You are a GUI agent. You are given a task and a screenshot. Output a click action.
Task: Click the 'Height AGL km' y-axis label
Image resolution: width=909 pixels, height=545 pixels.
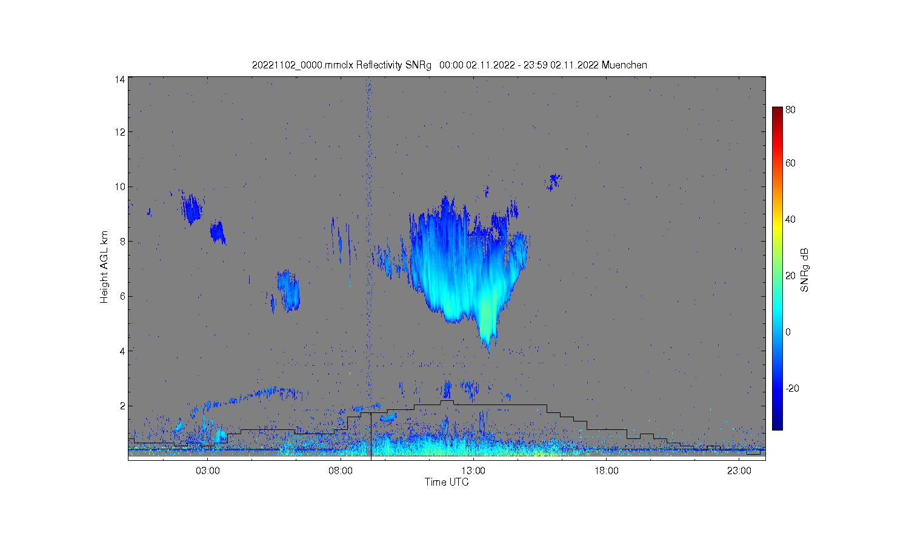point(104,267)
